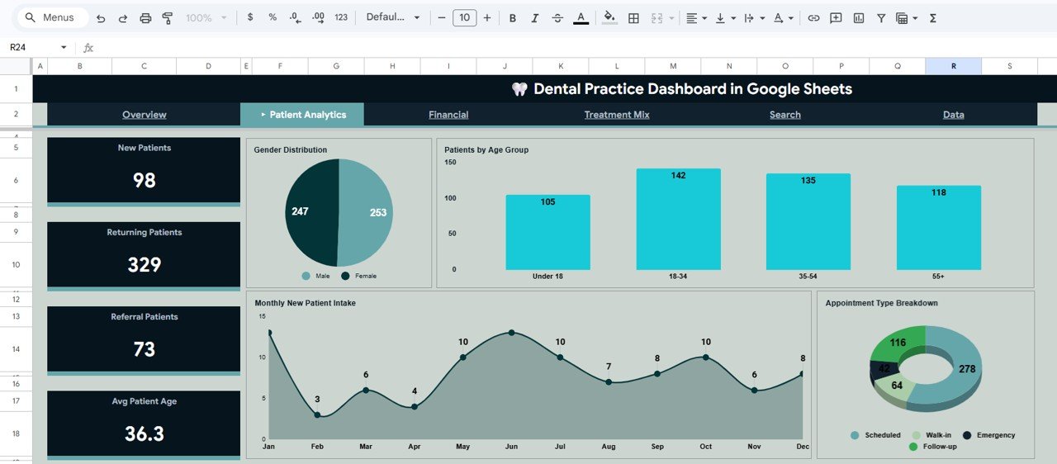
Task: Click the Jun data point on intake chart
Action: (x=511, y=333)
